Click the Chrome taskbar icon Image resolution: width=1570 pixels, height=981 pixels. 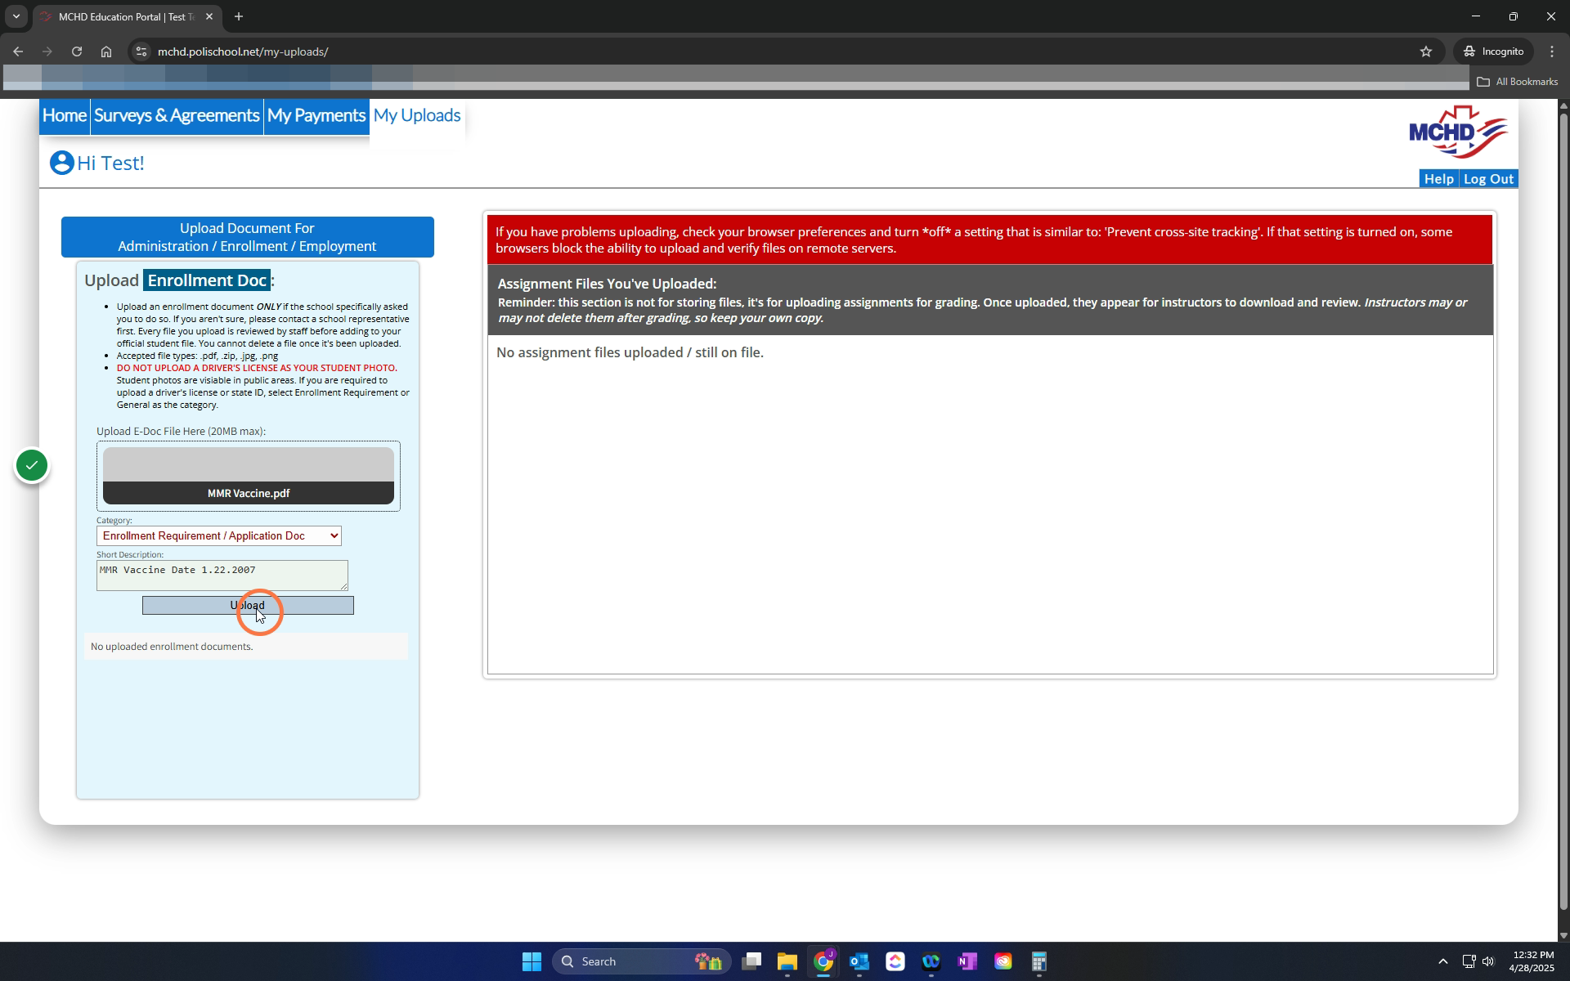[x=823, y=961]
